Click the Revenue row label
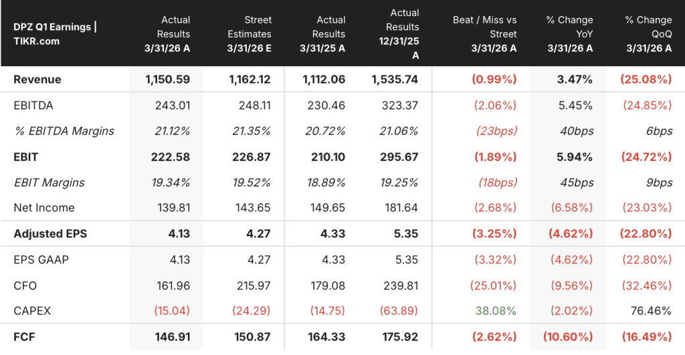685x355 pixels. (x=37, y=80)
